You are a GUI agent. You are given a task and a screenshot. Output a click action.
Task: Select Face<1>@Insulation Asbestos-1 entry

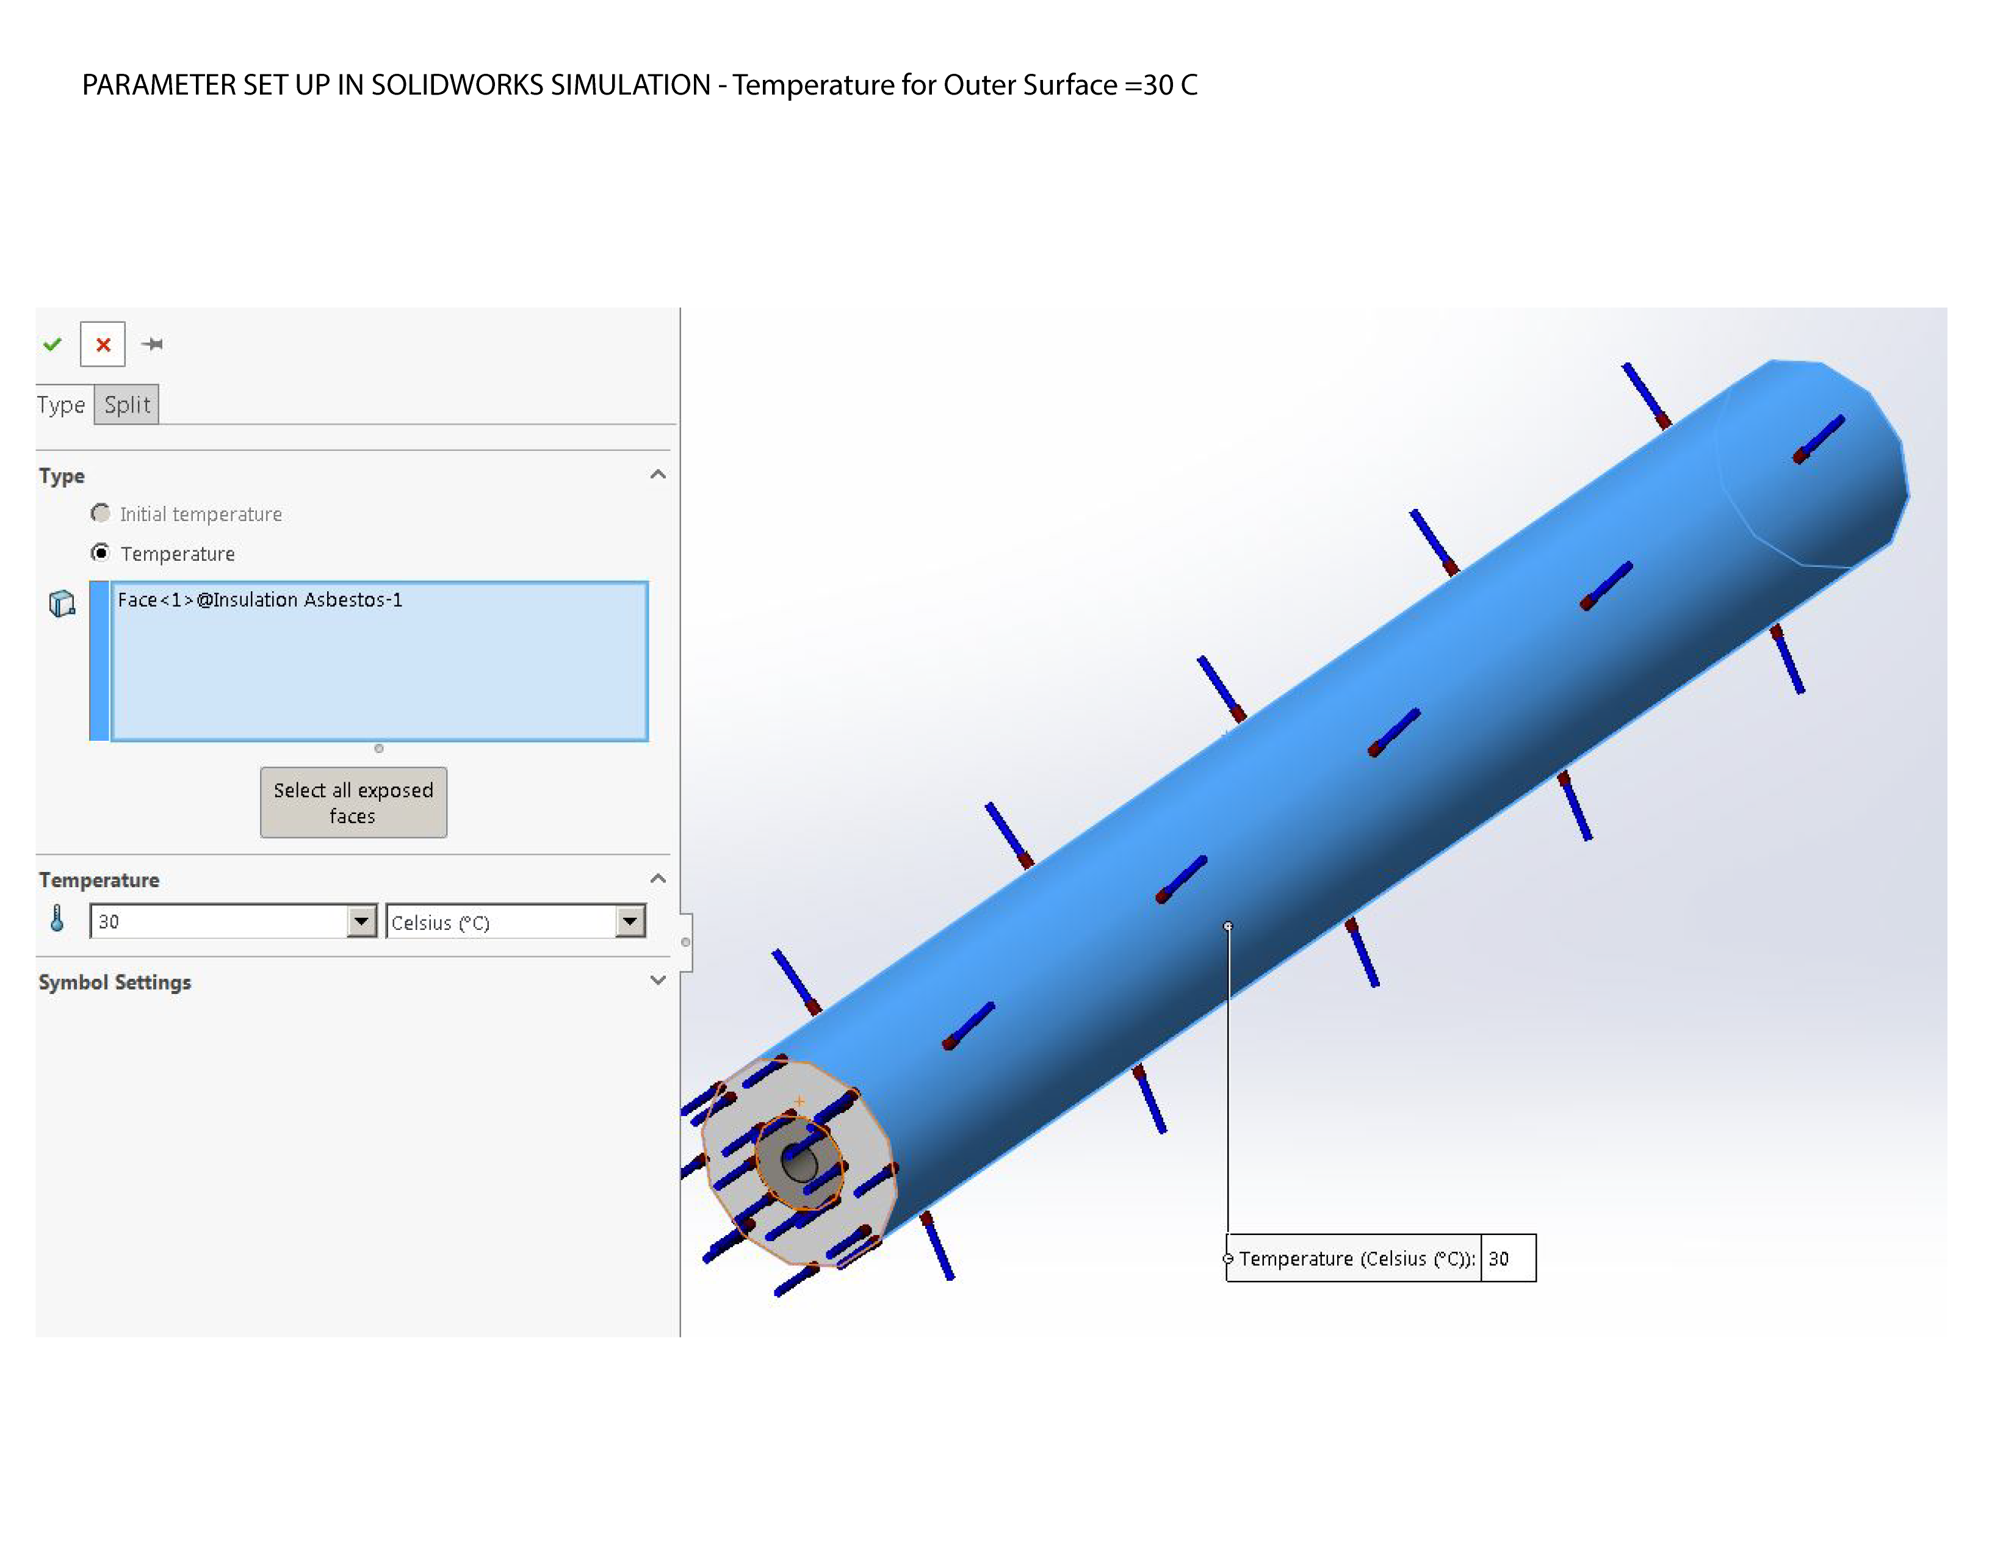click(x=260, y=600)
